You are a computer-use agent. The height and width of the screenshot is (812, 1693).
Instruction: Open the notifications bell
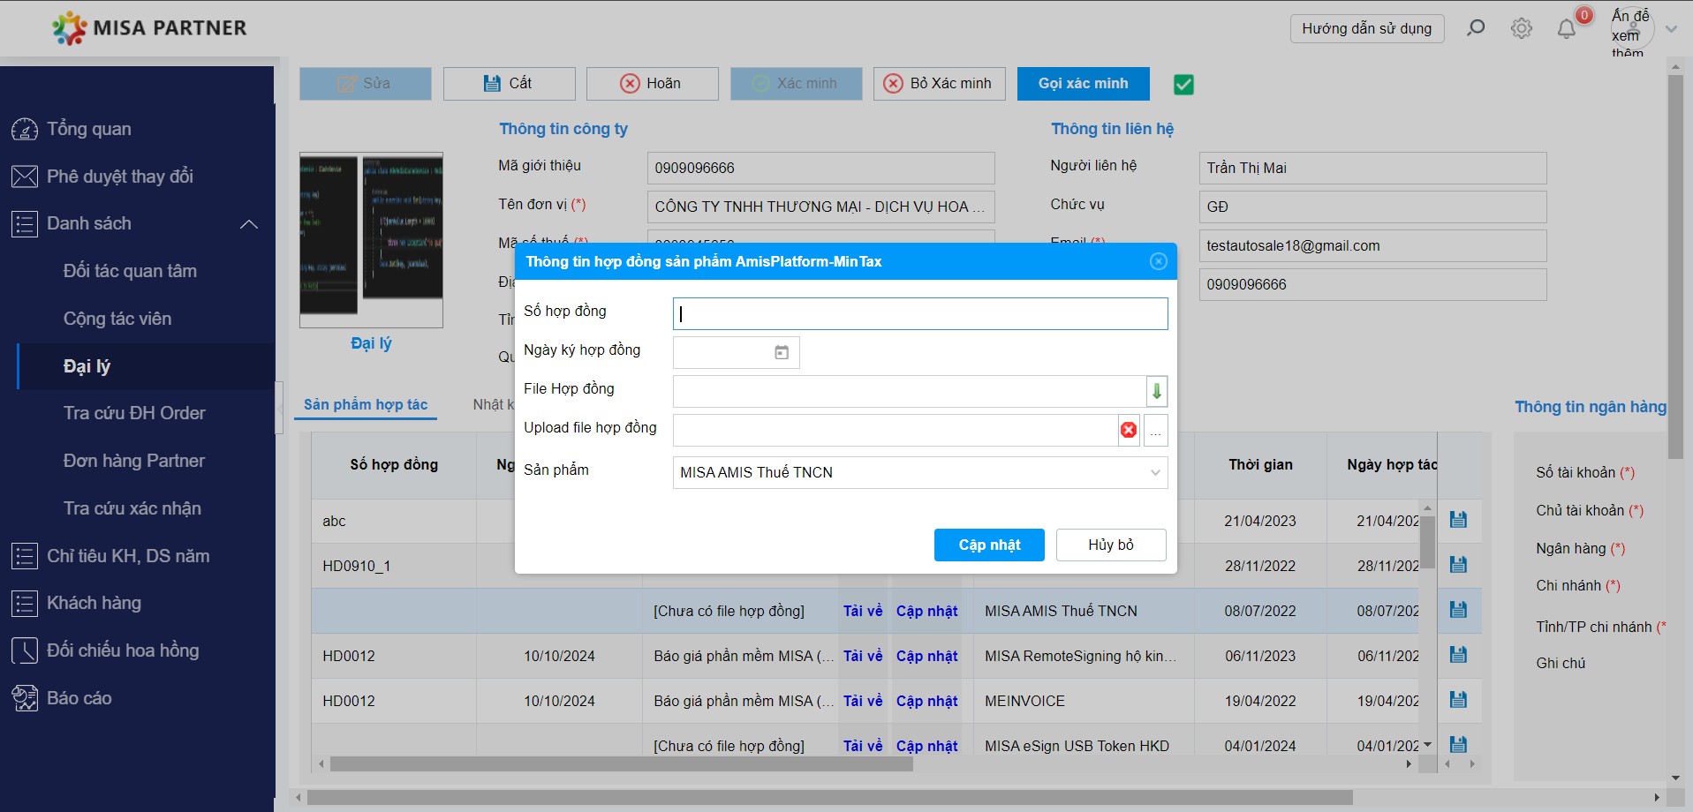pyautogui.click(x=1567, y=29)
